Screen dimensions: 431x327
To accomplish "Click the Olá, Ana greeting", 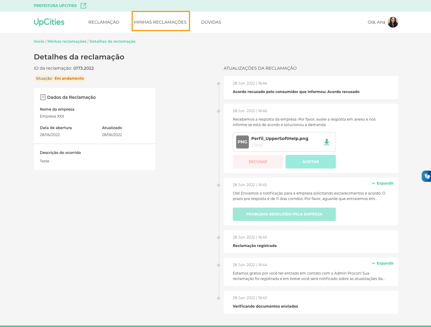I will click(376, 22).
